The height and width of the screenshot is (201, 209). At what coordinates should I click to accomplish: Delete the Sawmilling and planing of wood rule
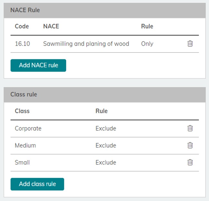[190, 43]
